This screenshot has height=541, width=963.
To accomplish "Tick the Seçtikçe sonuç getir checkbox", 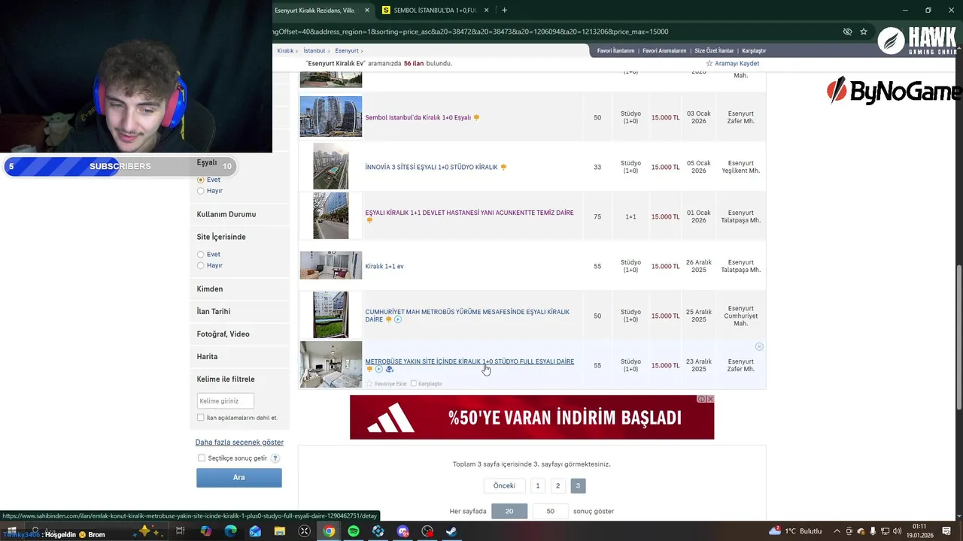I will pyautogui.click(x=201, y=458).
